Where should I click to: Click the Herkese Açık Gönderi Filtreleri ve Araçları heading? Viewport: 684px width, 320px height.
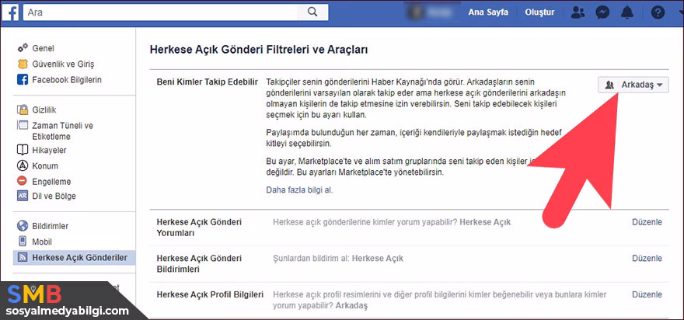coord(259,50)
